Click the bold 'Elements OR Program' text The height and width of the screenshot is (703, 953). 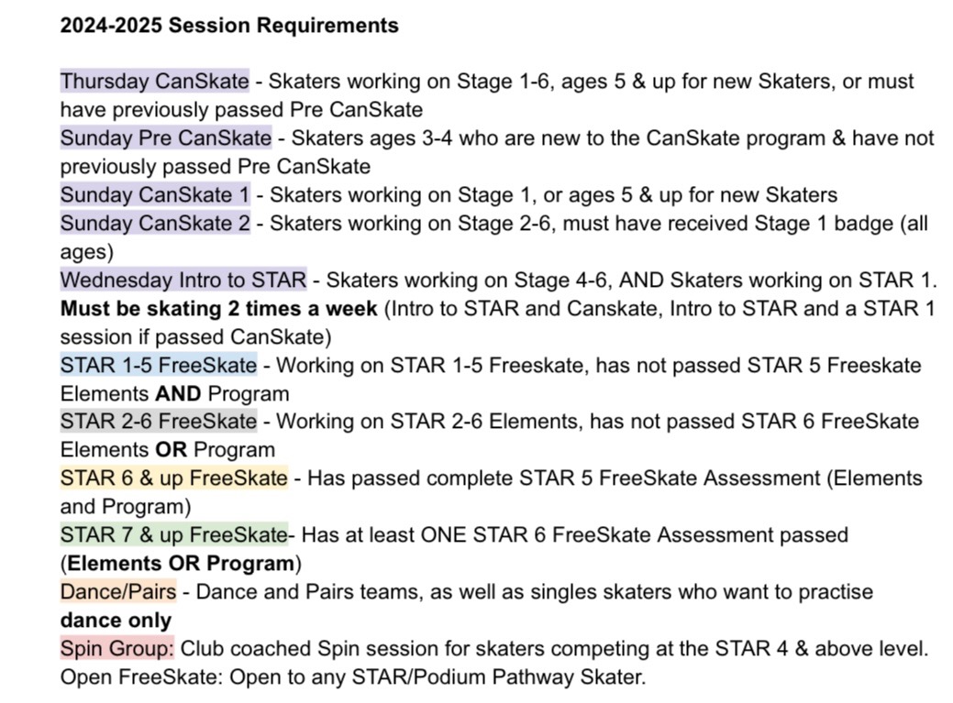(x=181, y=564)
